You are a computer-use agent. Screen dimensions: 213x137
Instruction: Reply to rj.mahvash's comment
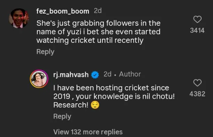click(x=62, y=116)
